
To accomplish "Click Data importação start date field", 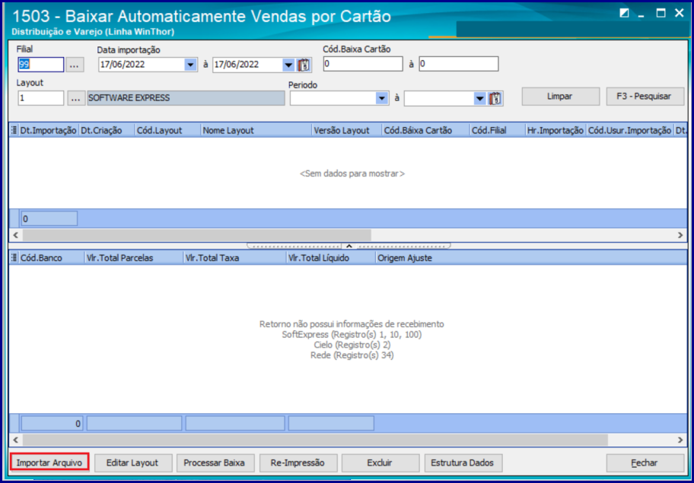I will point(142,65).
